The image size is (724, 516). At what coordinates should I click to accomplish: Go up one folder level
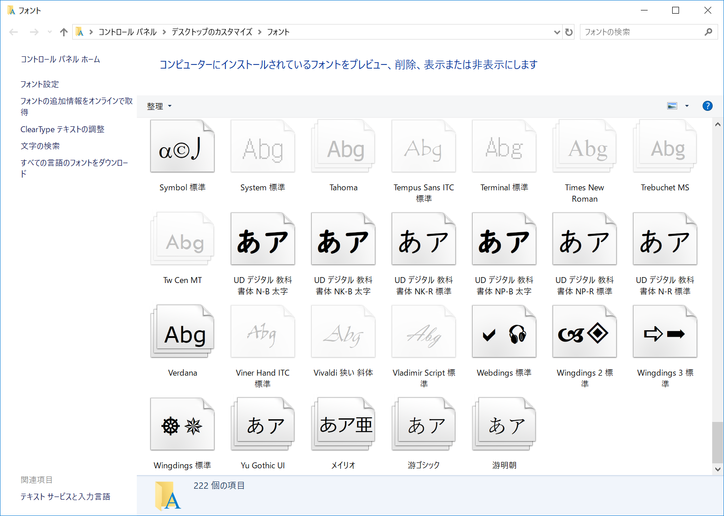[64, 32]
